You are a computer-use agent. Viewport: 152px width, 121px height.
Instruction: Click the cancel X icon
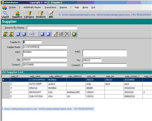tap(67, 34)
